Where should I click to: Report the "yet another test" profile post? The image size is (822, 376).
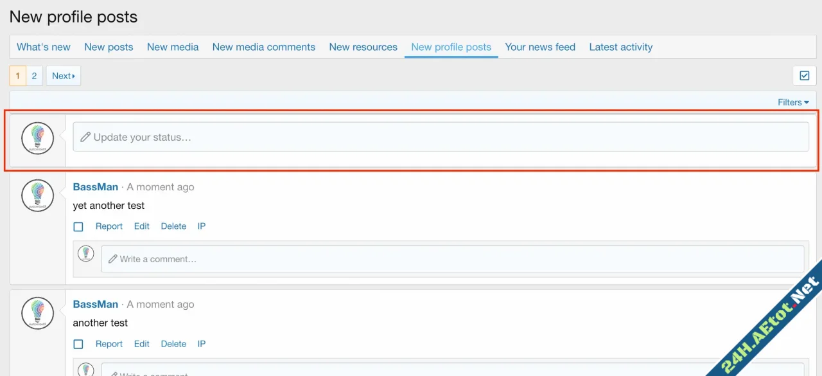coord(109,226)
